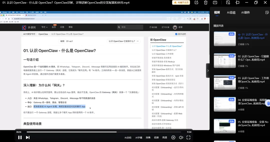Switch to the AI课件 tab
This screenshot has width=270, height=142.
pos(245,12)
